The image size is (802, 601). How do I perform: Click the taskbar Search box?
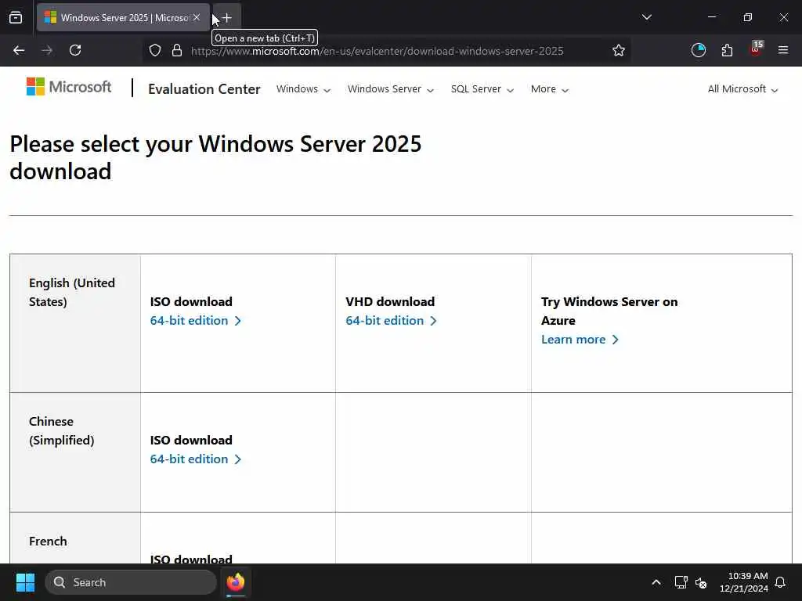131,582
